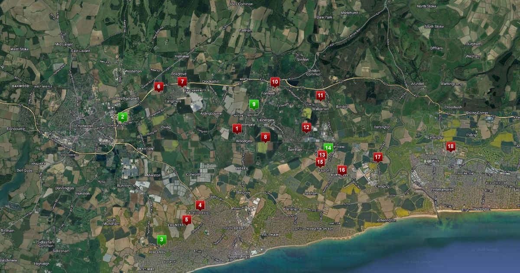Screen dimensions: 520x273
Task: Click red marker 7 near Boxgrove
Action: [182, 81]
